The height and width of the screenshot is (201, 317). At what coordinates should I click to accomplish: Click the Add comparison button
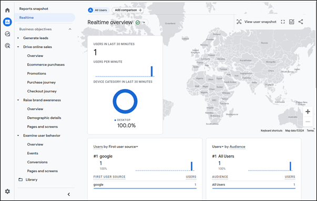[x=128, y=10]
